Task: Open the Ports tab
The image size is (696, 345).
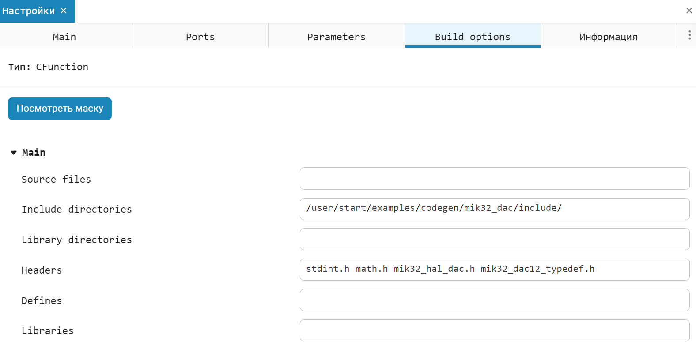Action: pyautogui.click(x=200, y=37)
